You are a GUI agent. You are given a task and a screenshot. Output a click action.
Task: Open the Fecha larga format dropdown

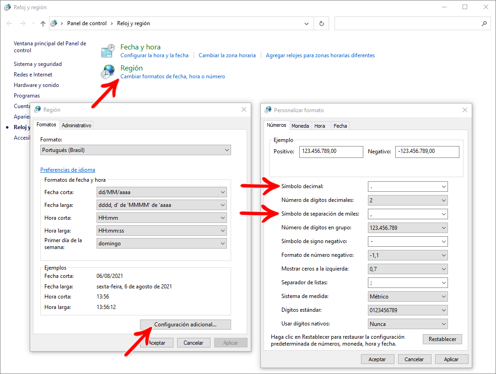click(x=162, y=205)
